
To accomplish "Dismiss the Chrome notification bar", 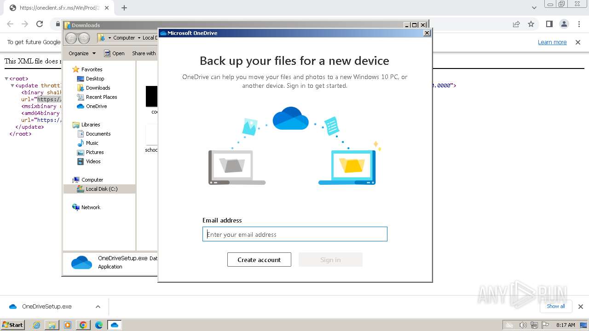I will point(578,42).
